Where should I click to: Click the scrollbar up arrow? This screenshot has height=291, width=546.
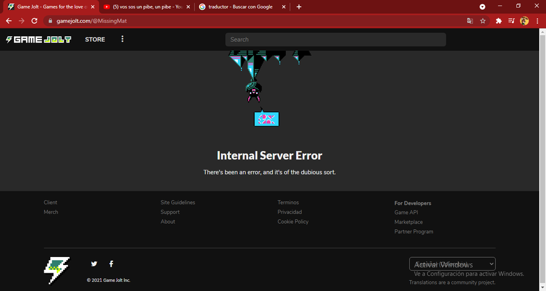coord(542,32)
